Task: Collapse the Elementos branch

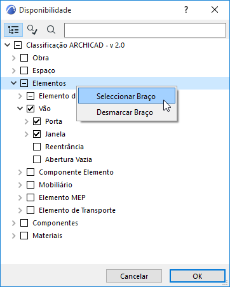Action: [x=14, y=83]
